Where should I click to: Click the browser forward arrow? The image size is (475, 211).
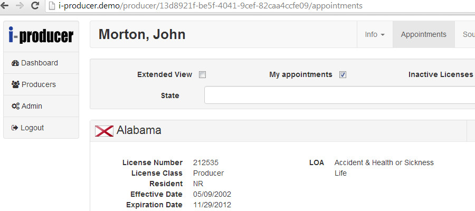tap(21, 6)
